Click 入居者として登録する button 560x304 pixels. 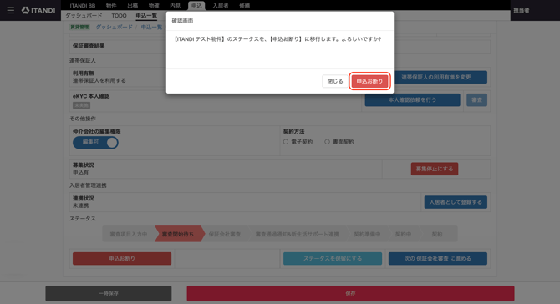[x=456, y=202]
